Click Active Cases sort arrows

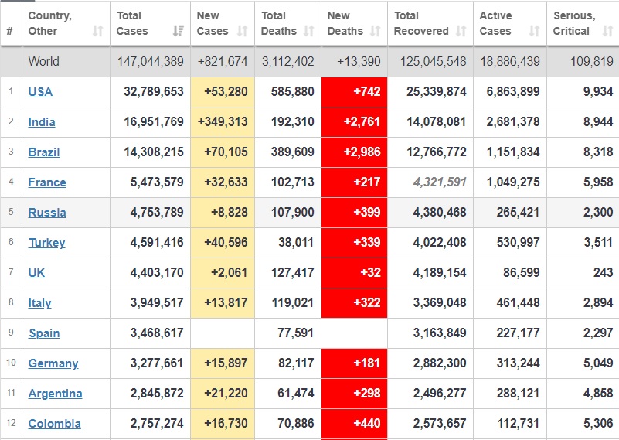point(534,32)
